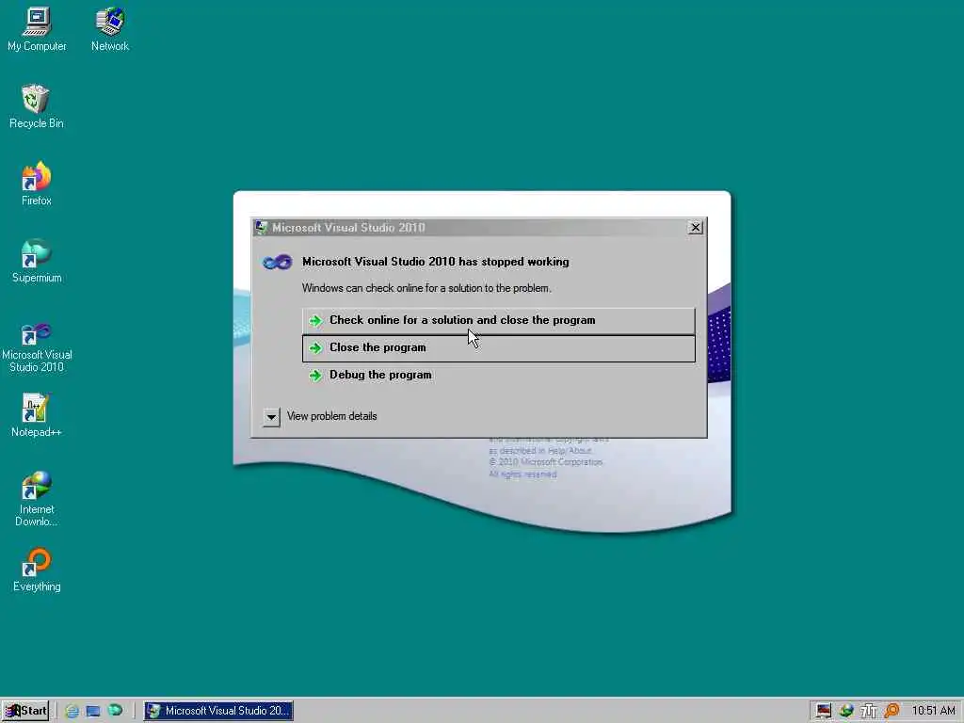Choose Debug the program option
The image size is (964, 723).
point(499,375)
